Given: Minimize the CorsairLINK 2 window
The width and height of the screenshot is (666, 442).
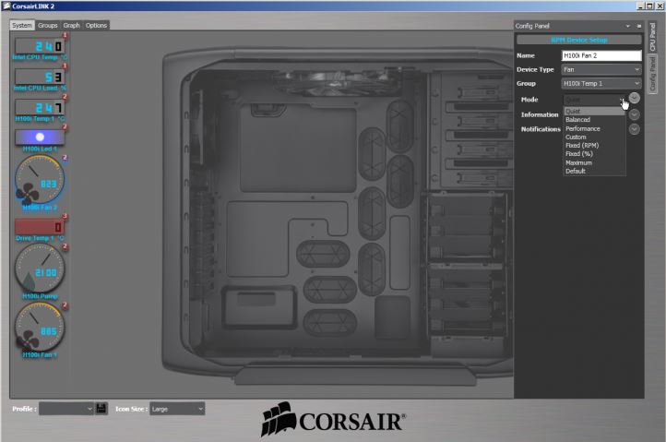Looking at the screenshot, I should [x=640, y=6].
